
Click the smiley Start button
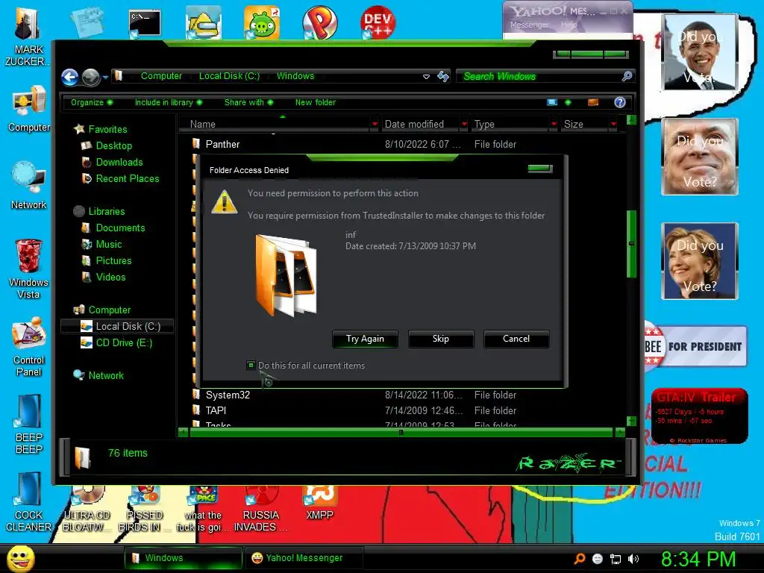coord(20,558)
